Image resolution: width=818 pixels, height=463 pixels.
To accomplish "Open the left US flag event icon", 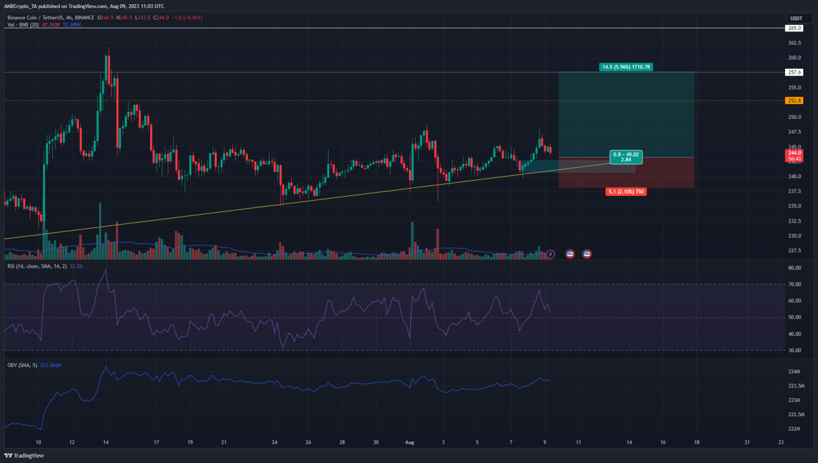I will (x=570, y=254).
